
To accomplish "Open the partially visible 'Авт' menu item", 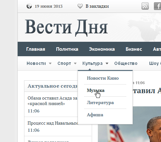I will click(157, 49).
